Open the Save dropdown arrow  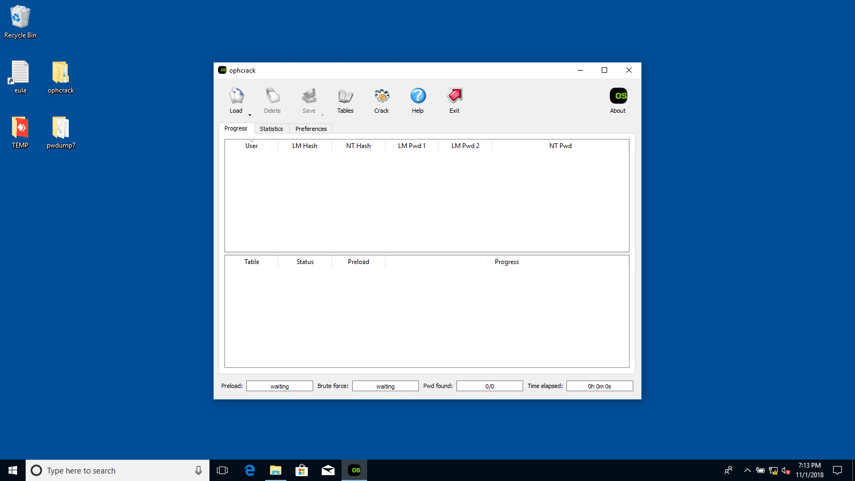pyautogui.click(x=322, y=115)
